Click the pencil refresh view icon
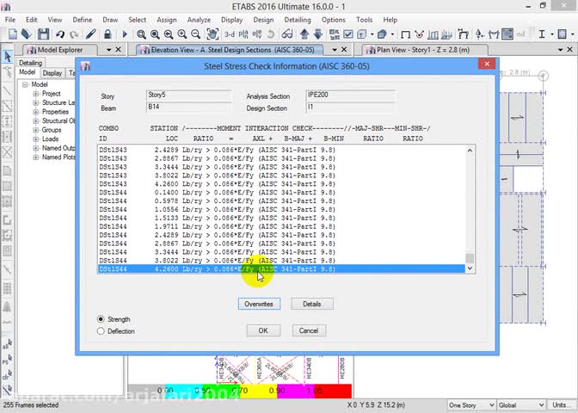578x413 pixels. tap(90, 34)
